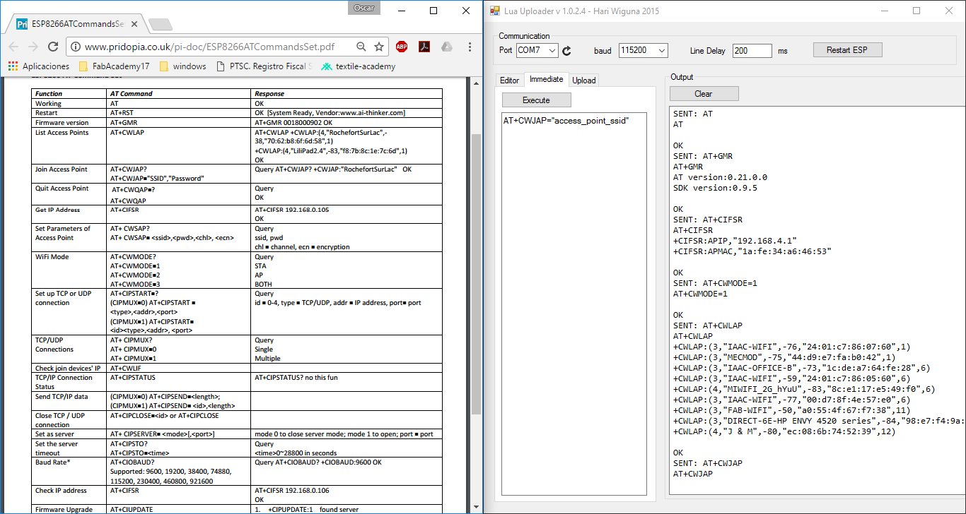Minimize the Lua Uploader window
966x514 pixels.
pyautogui.click(x=884, y=11)
